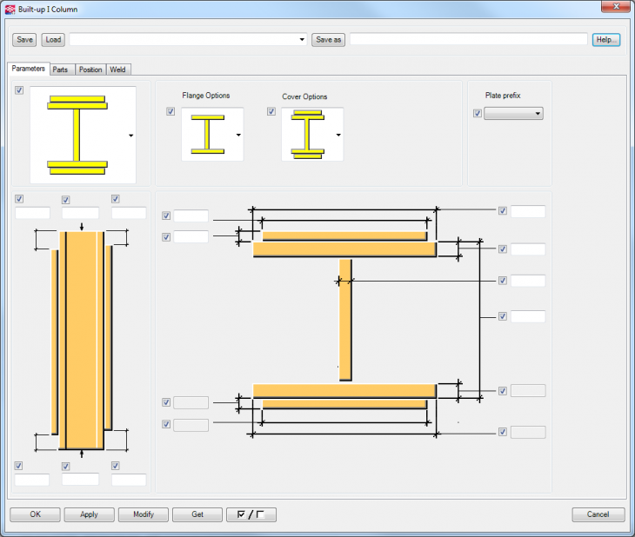Screen dimensions: 635x537
Task: Expand the Flange Options dropdown arrow
Action: (238, 136)
